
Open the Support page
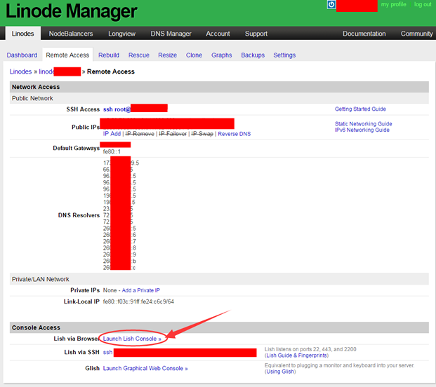tap(256, 34)
